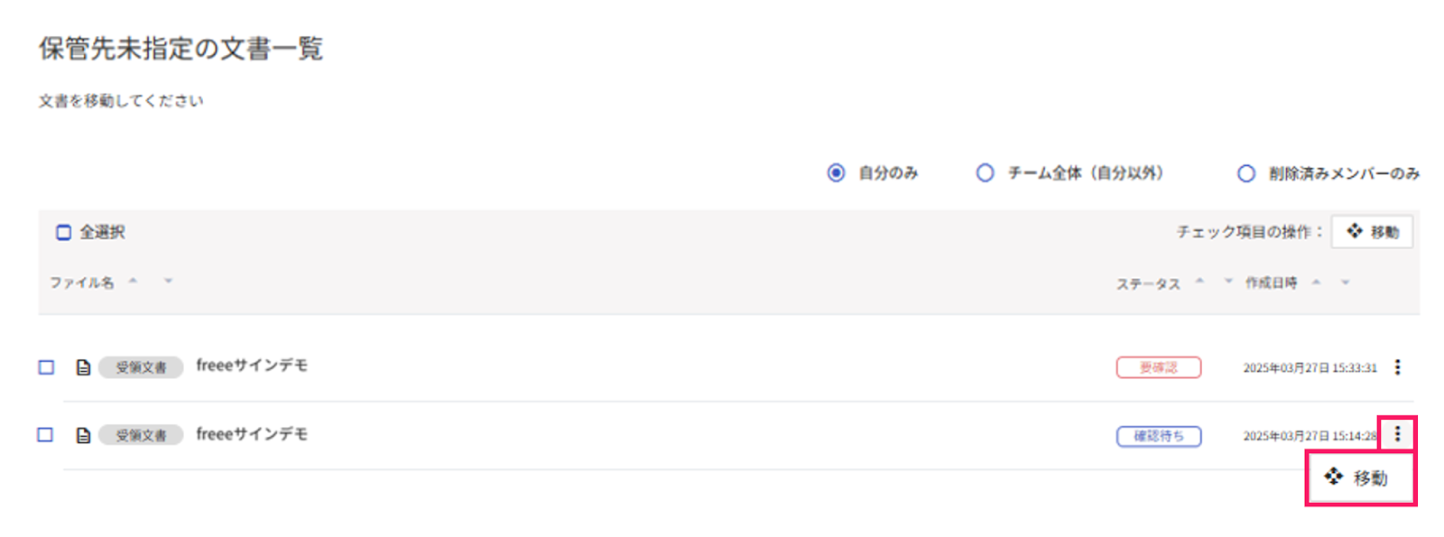Click 受領文書 tag on first freeeサインデモ row

coord(141,367)
